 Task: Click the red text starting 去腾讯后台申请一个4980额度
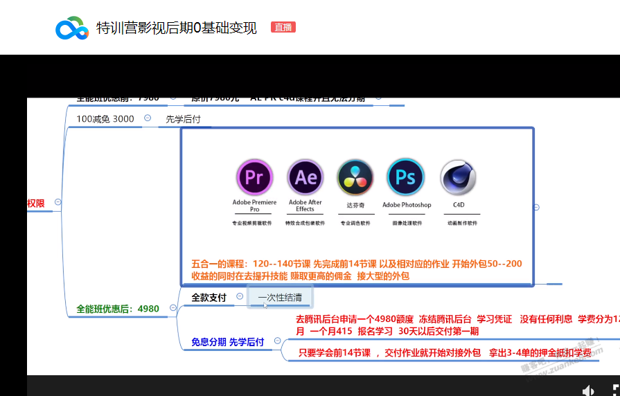(x=458, y=319)
